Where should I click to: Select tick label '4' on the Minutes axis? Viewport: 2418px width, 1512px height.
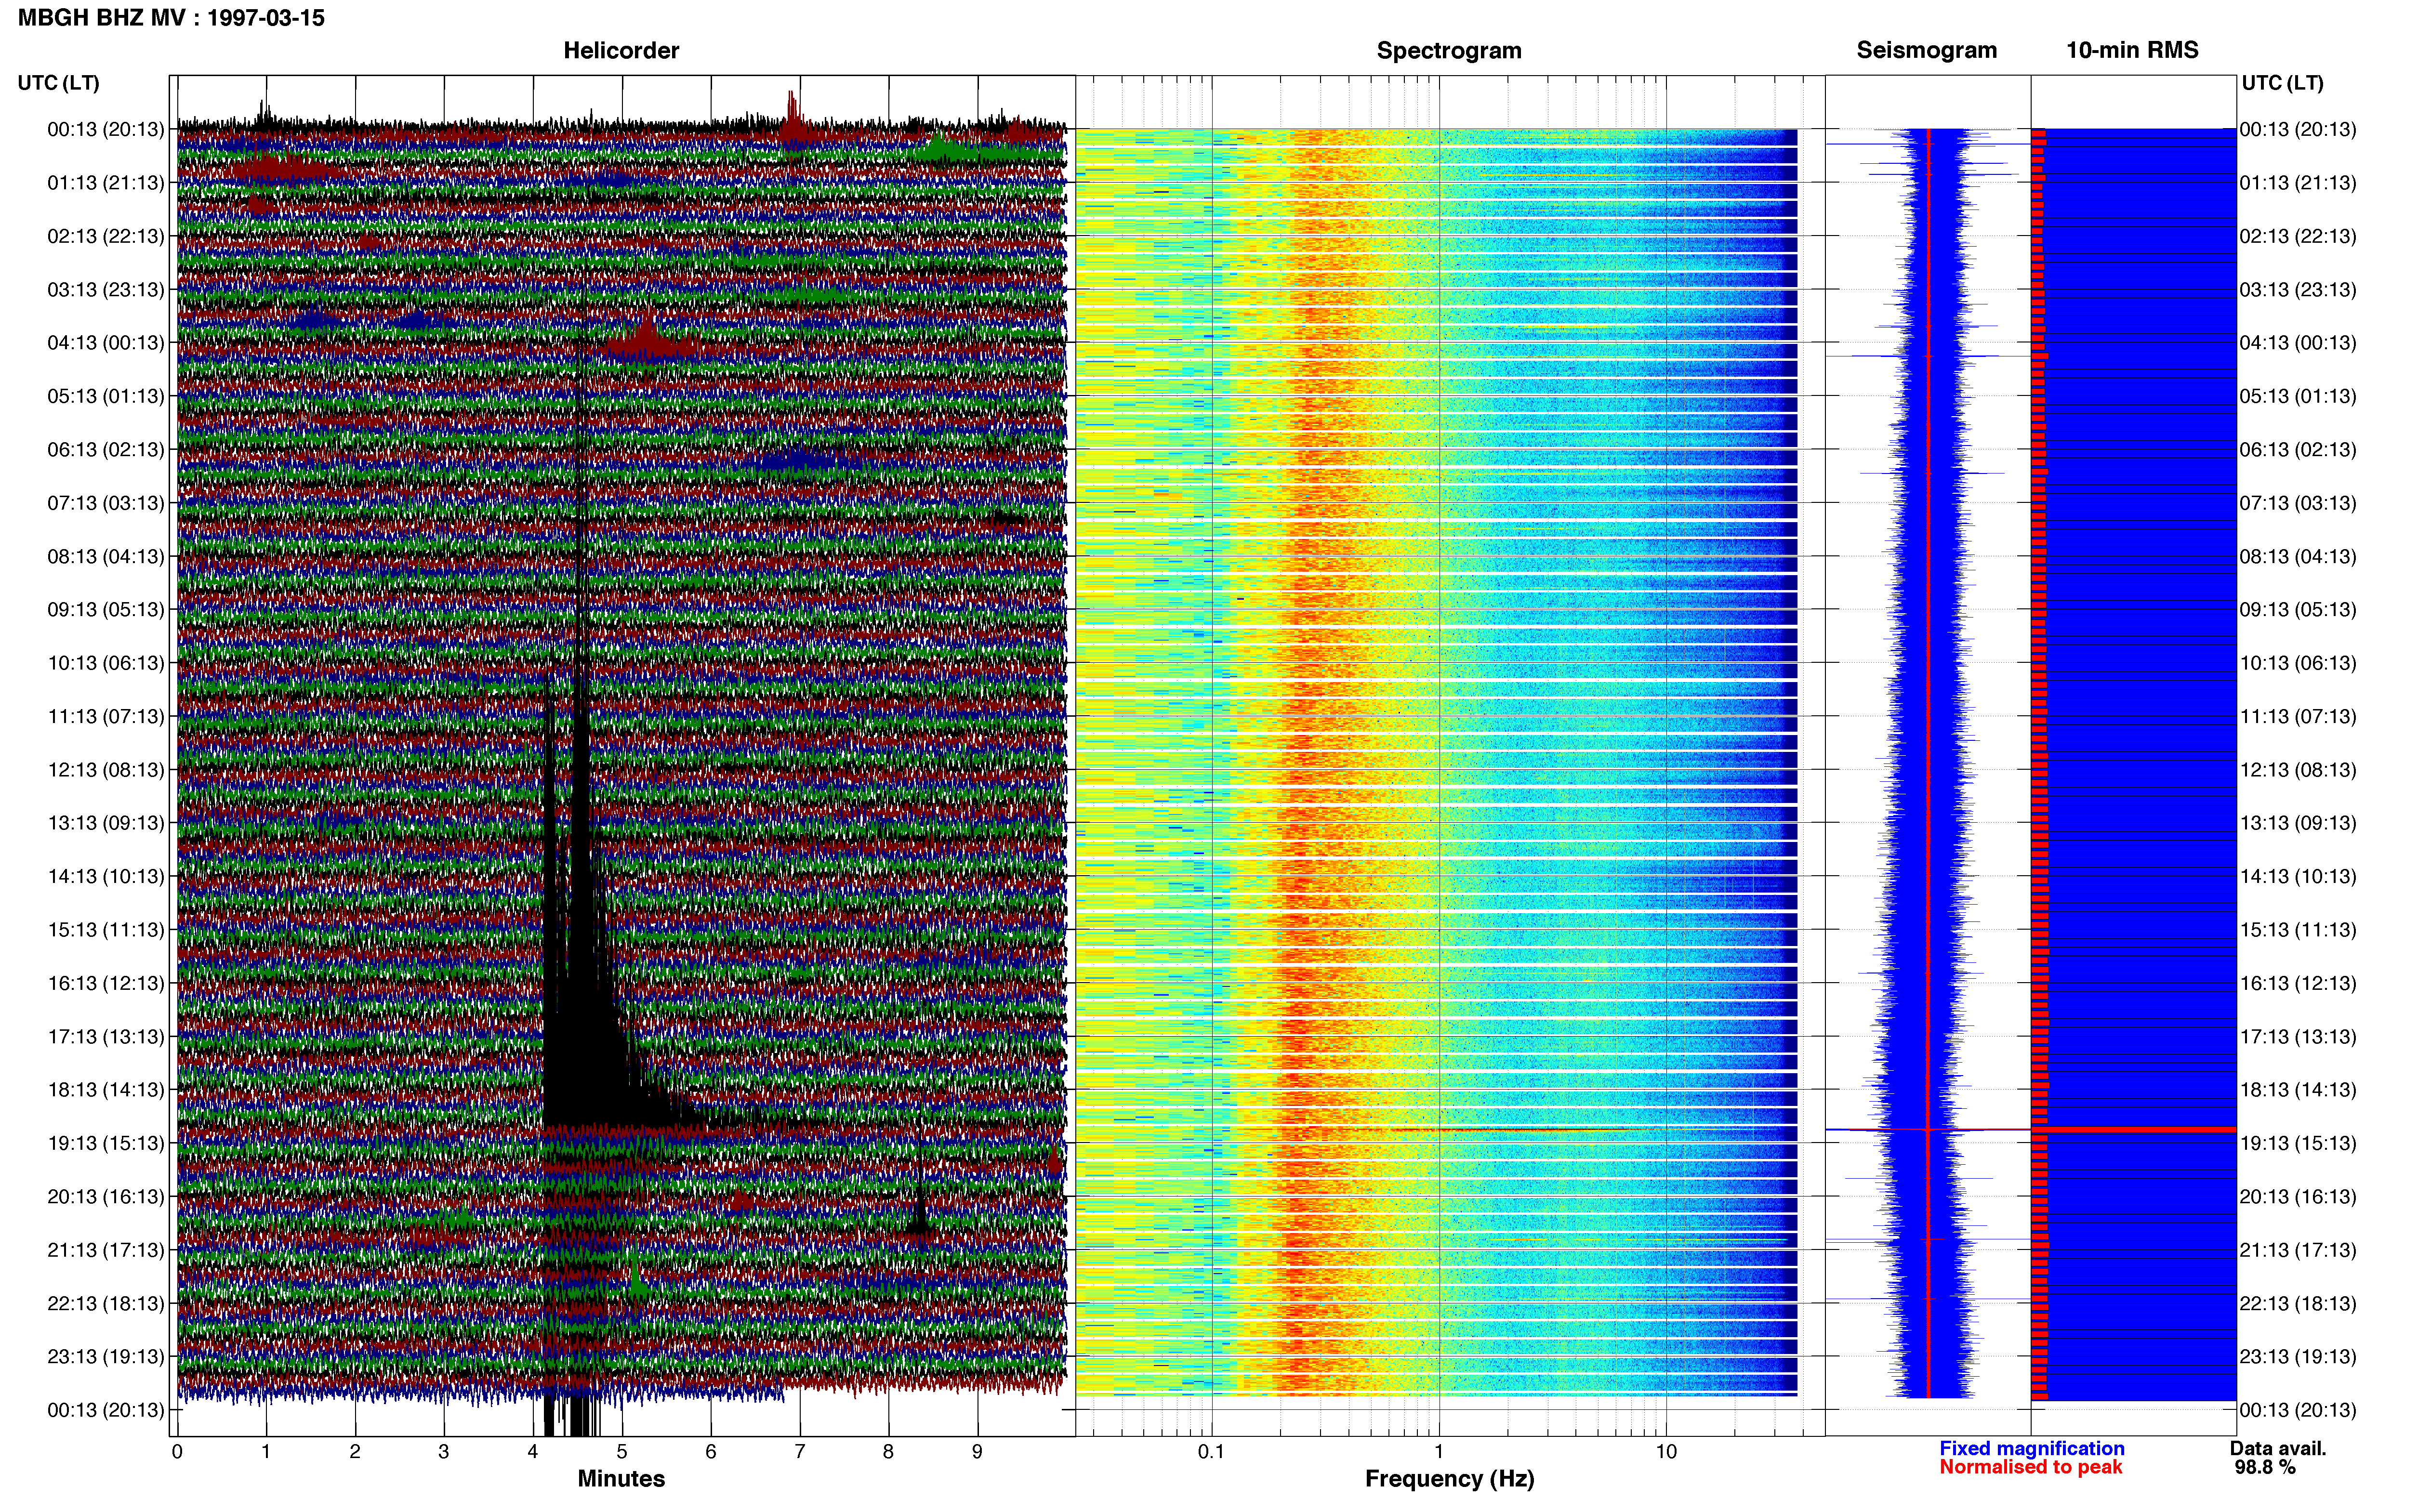point(533,1452)
